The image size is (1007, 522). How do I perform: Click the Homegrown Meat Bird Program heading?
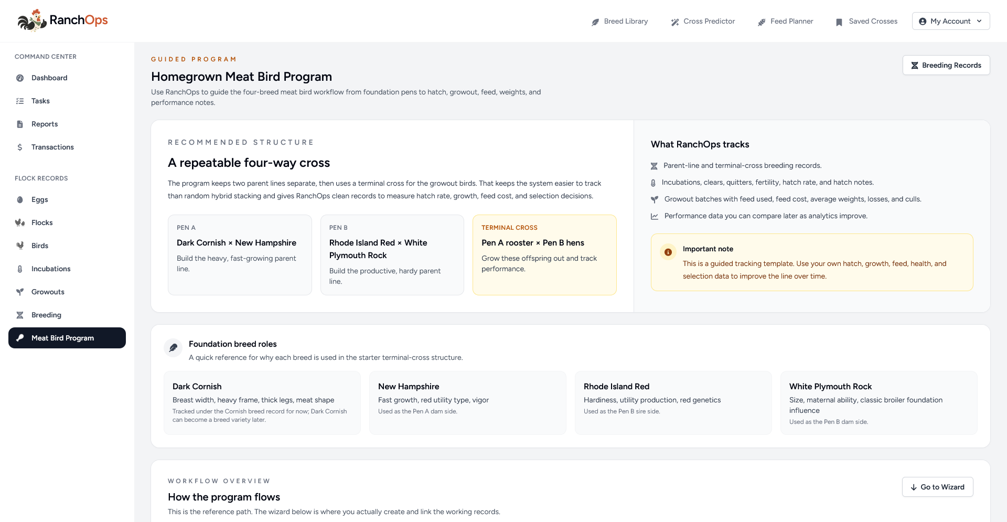[x=241, y=77]
